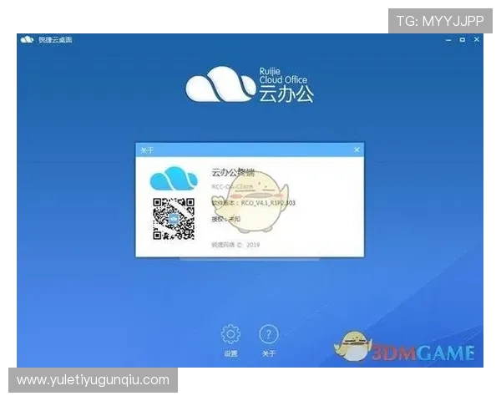The image size is (501, 401).
Task: Open the 设置 gear icon
Action: pos(230,335)
